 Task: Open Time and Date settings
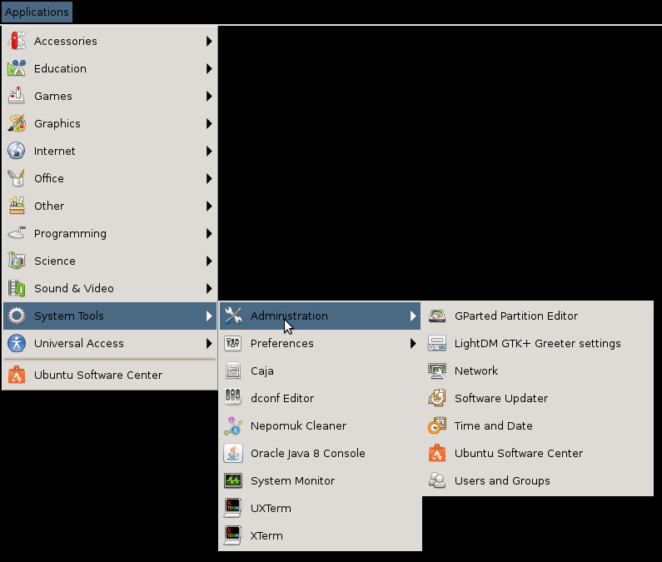click(x=537, y=425)
